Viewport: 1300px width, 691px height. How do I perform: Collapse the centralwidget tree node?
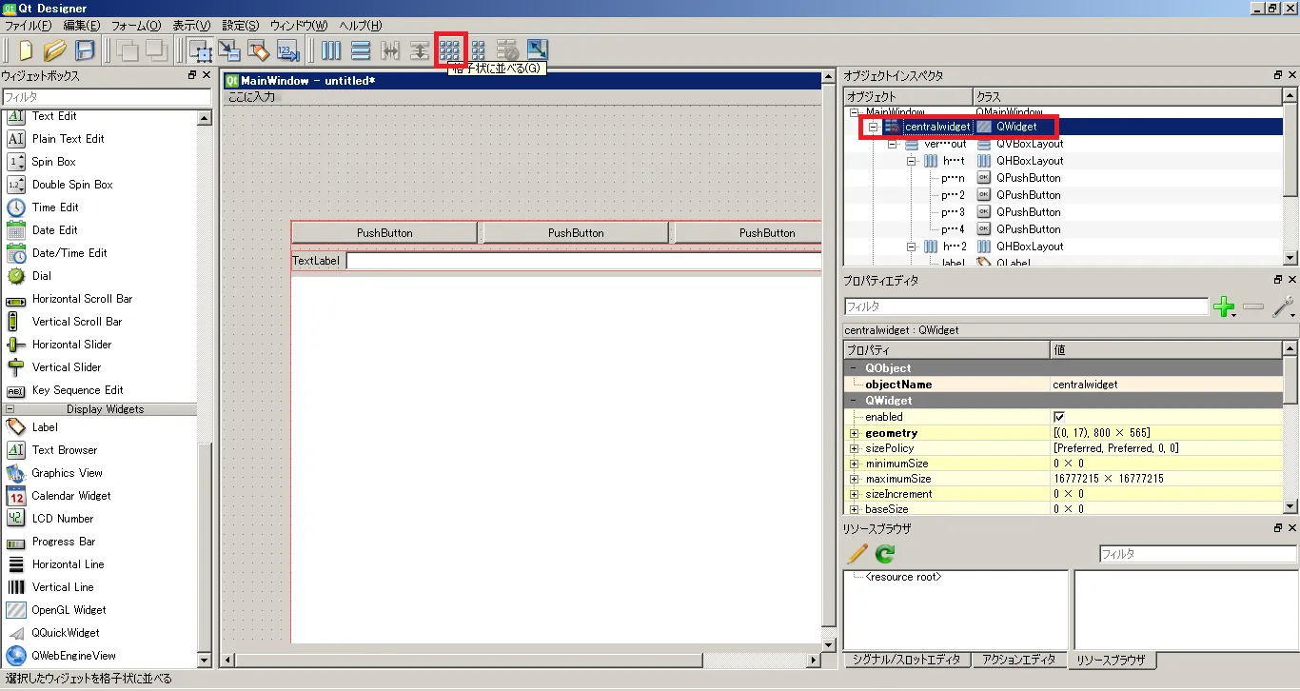tap(873, 127)
